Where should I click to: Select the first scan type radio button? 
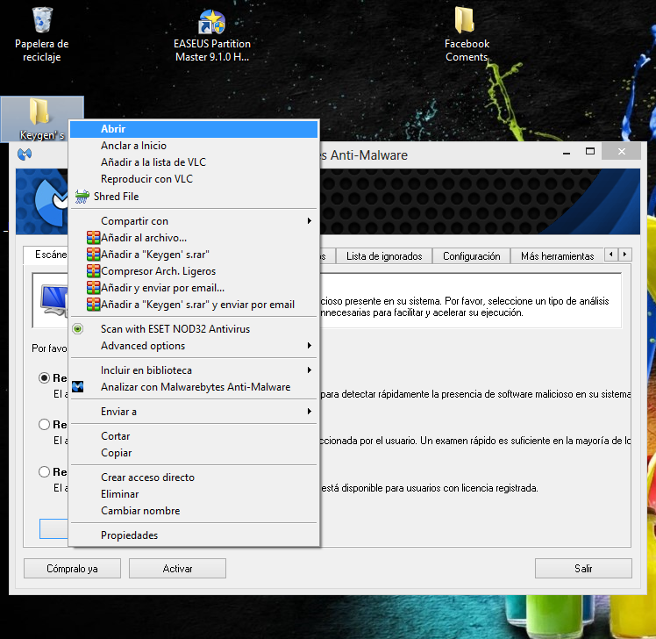pos(45,377)
